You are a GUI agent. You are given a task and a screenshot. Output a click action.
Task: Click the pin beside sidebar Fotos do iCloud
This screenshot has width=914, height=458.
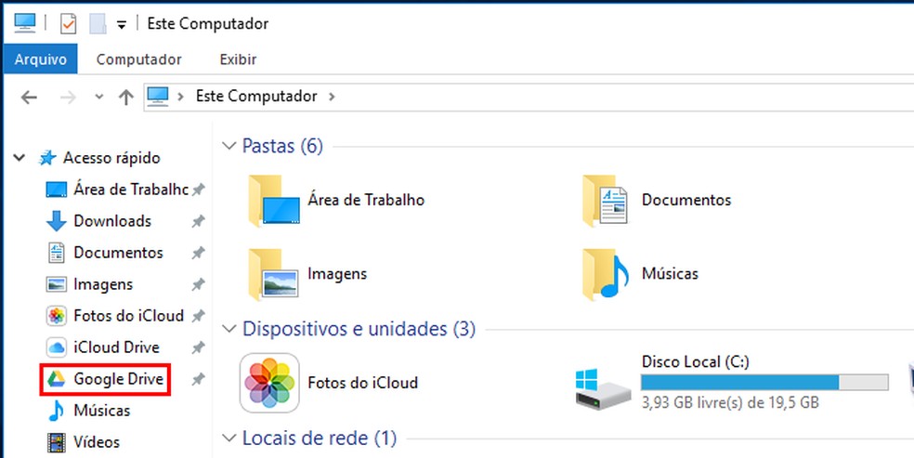point(198,316)
